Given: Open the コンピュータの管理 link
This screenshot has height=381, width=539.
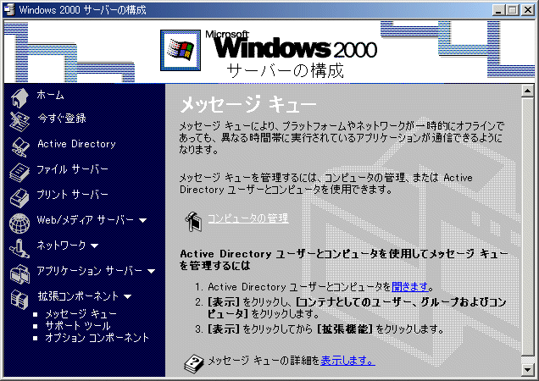Looking at the screenshot, I should [248, 218].
